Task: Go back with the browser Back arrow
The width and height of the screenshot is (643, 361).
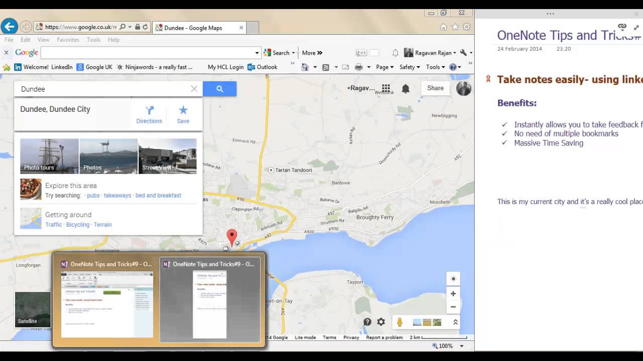Action: [x=9, y=27]
